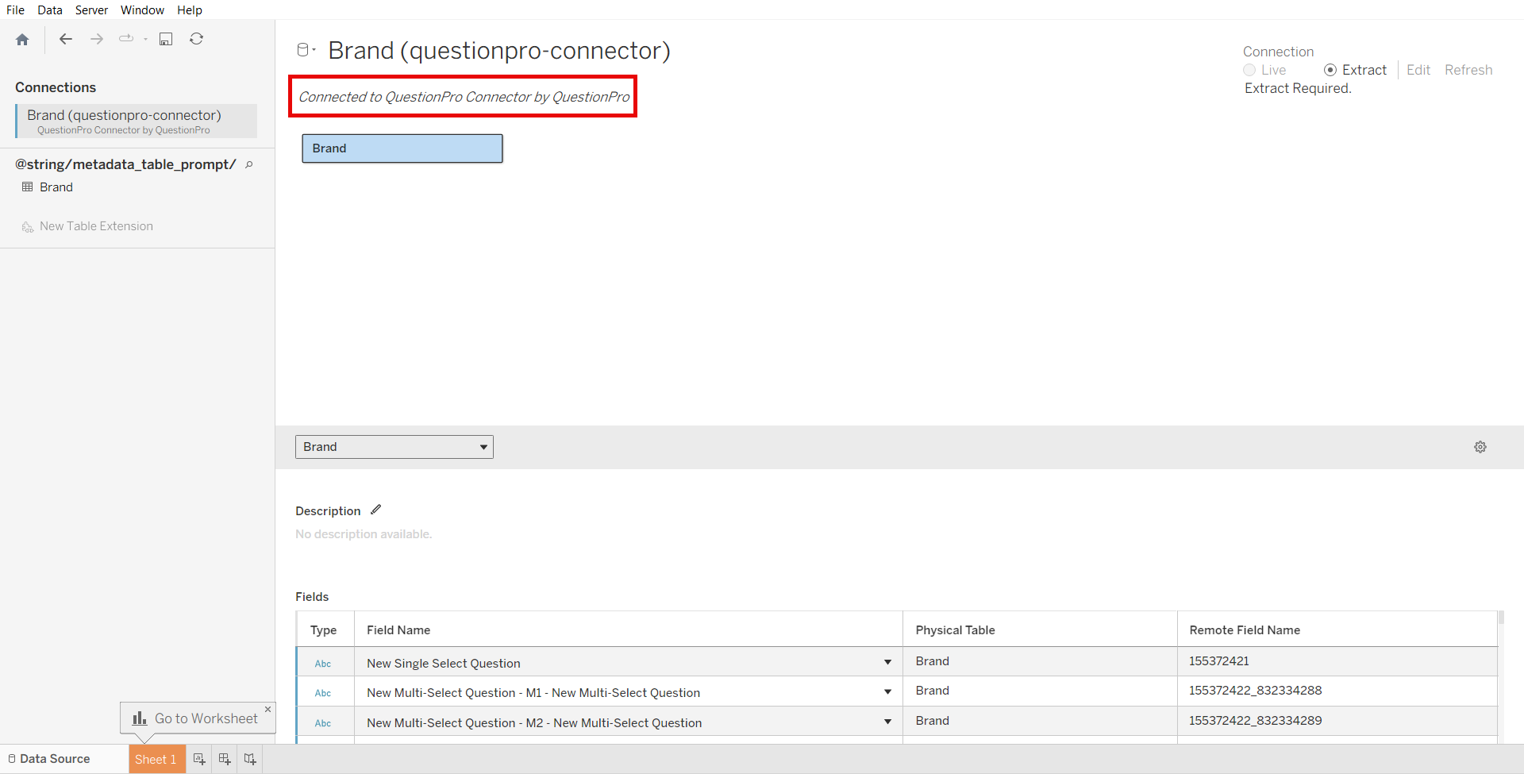Click the Abc type icon for the M2 field

(x=323, y=723)
